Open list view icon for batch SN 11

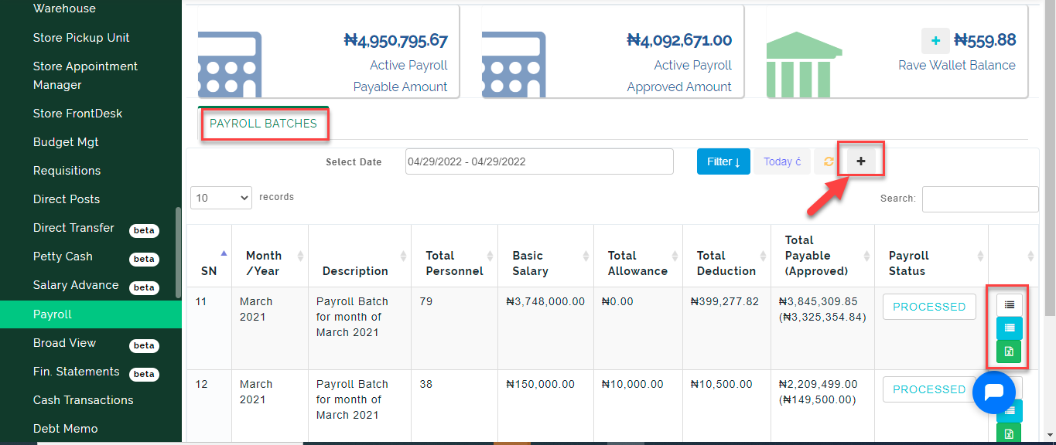pyautogui.click(x=1009, y=305)
